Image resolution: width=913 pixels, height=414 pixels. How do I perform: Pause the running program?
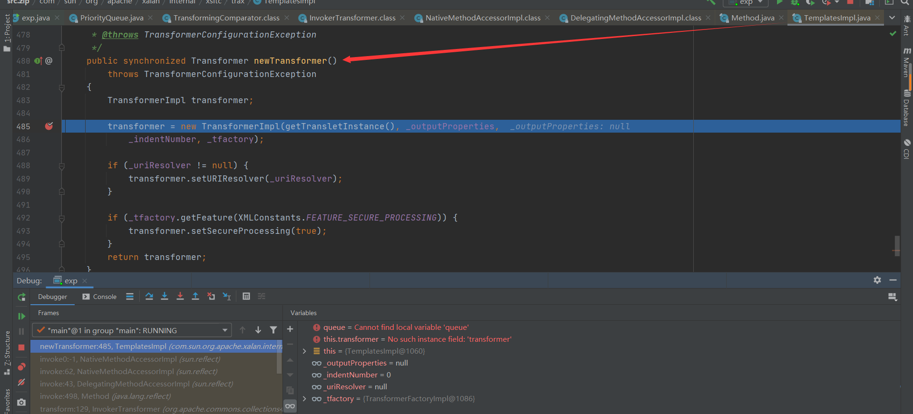[21, 331]
